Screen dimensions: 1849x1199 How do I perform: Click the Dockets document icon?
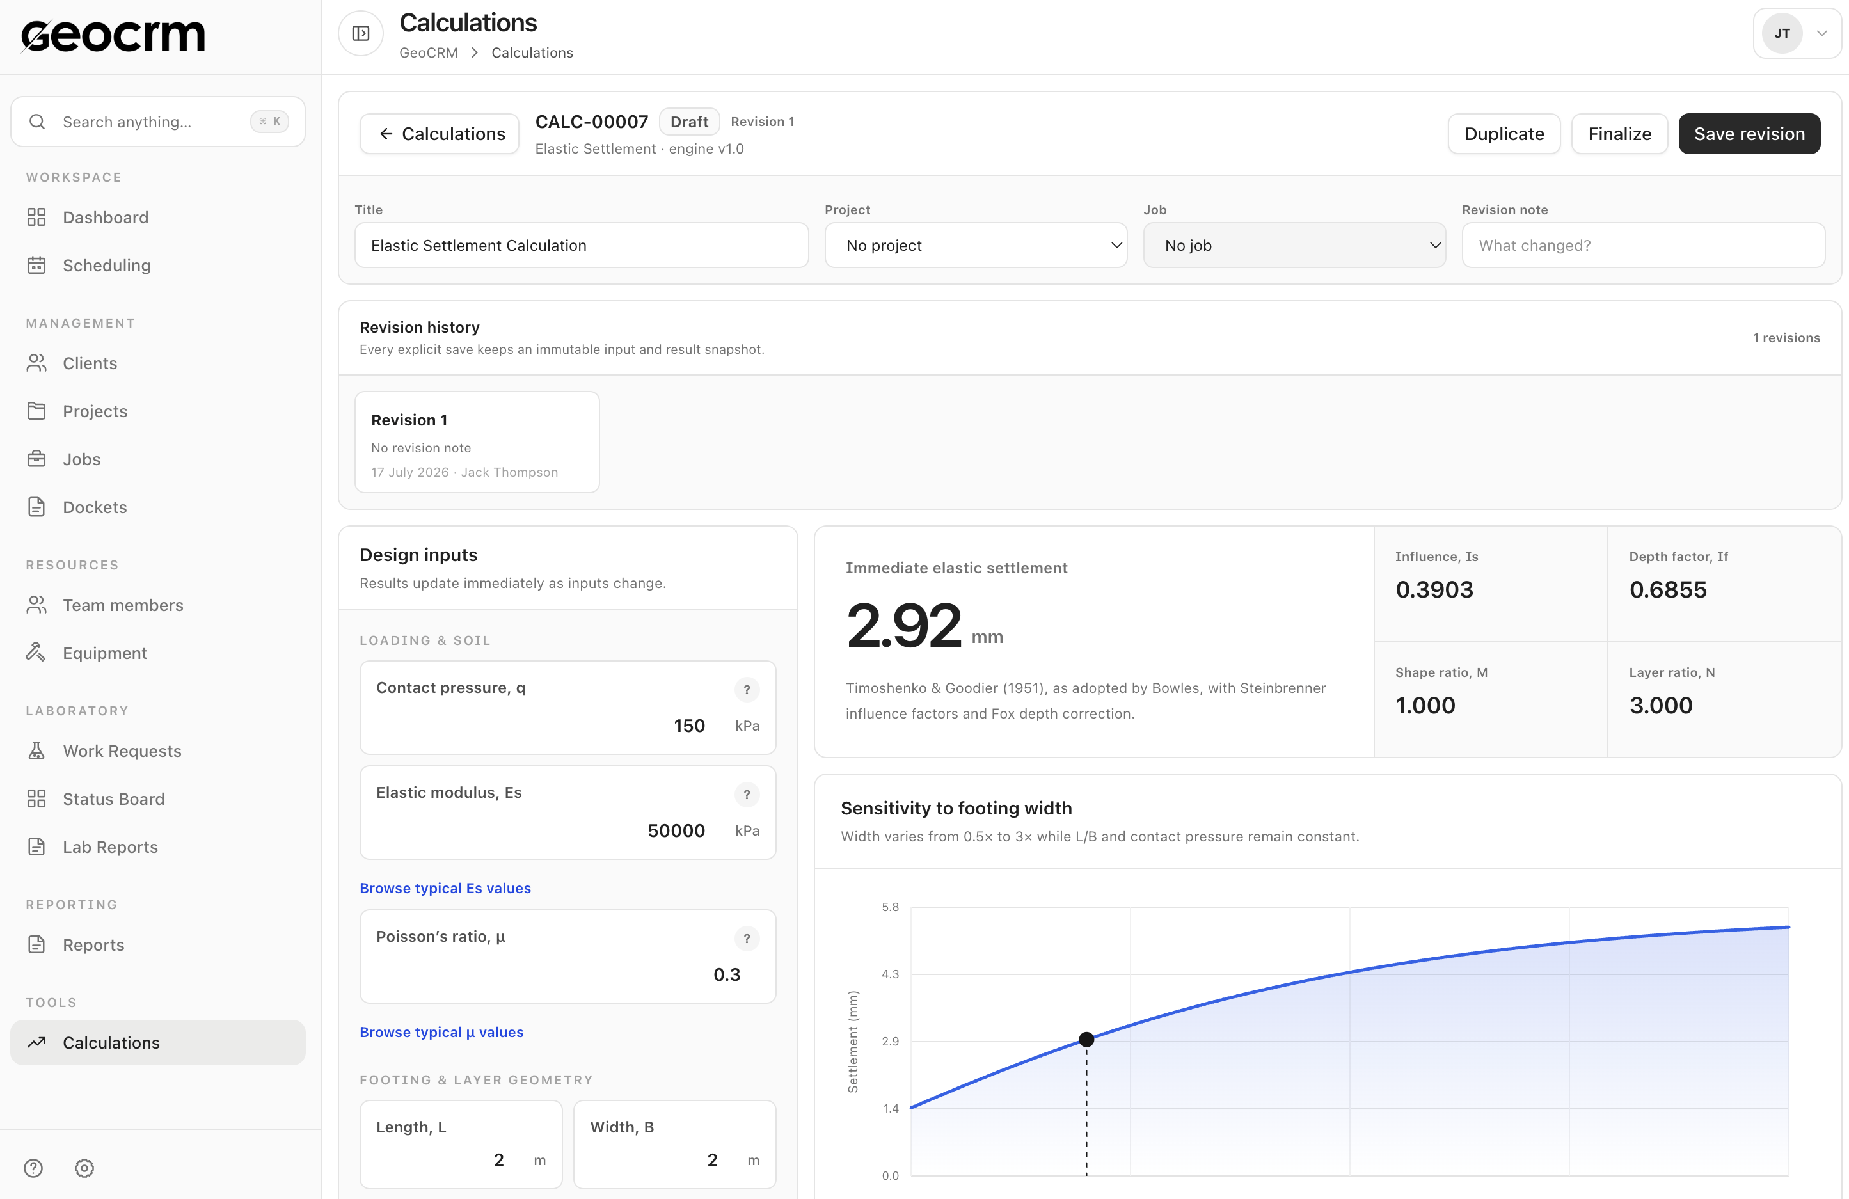(x=36, y=507)
